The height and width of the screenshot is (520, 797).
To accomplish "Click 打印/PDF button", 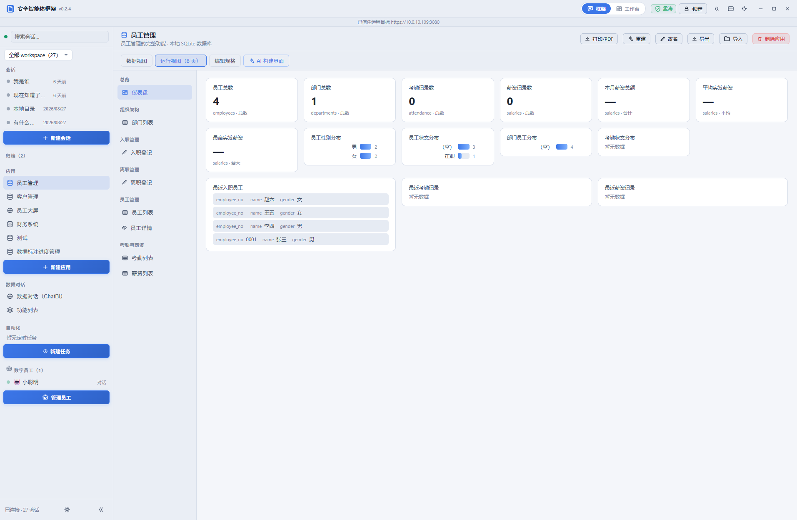I will point(599,39).
